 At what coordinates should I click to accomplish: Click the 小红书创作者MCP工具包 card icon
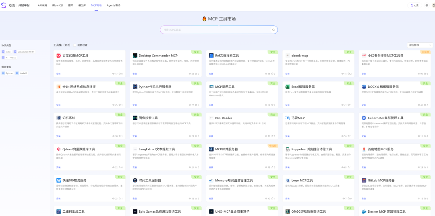[x=364, y=56]
